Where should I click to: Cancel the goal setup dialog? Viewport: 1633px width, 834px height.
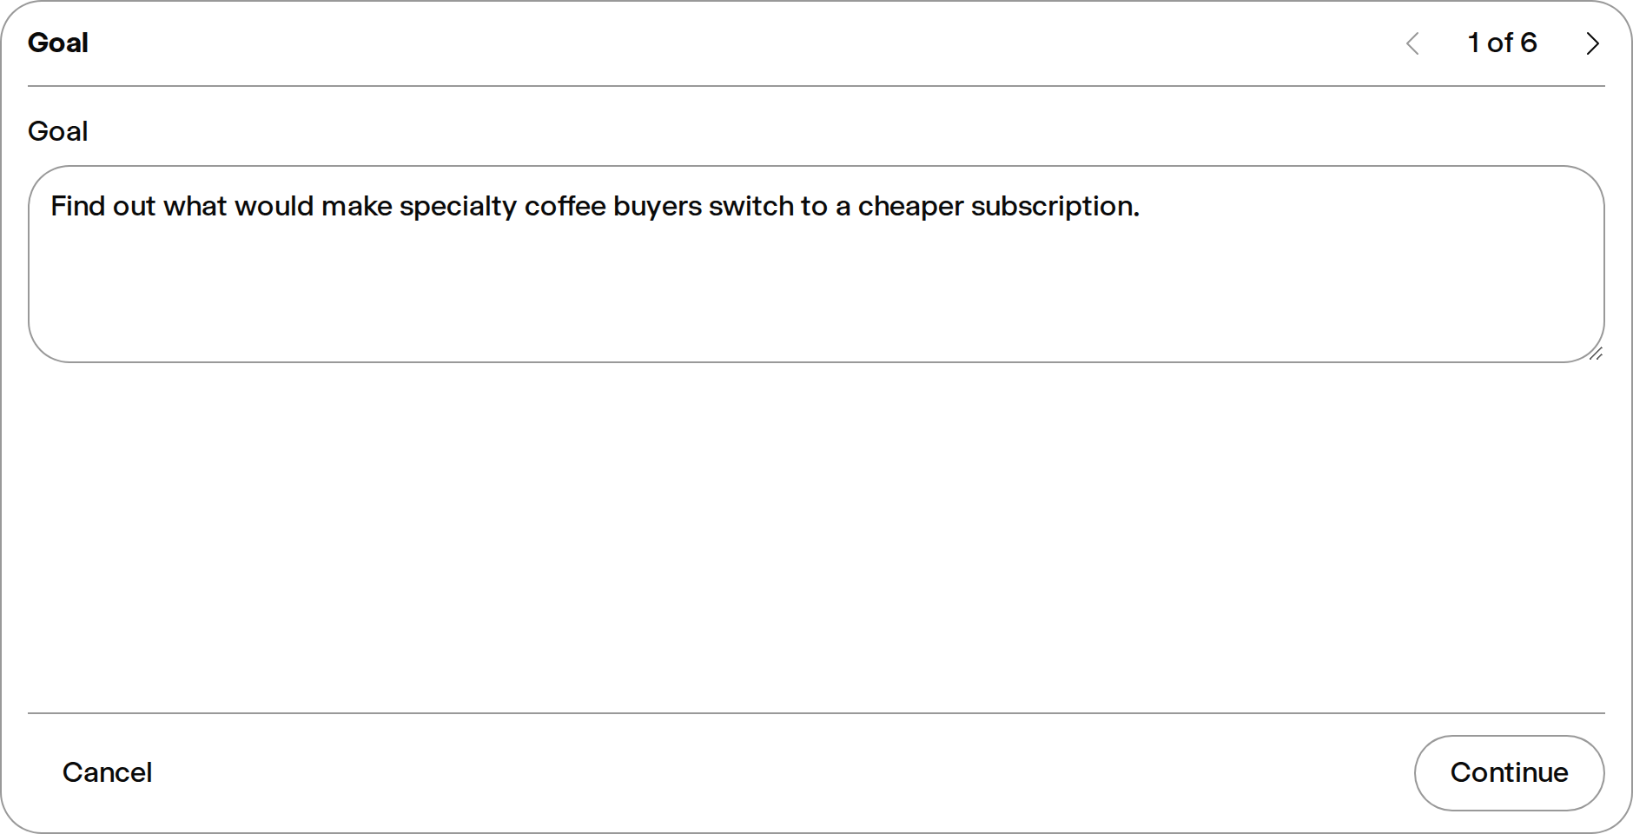[x=107, y=772]
